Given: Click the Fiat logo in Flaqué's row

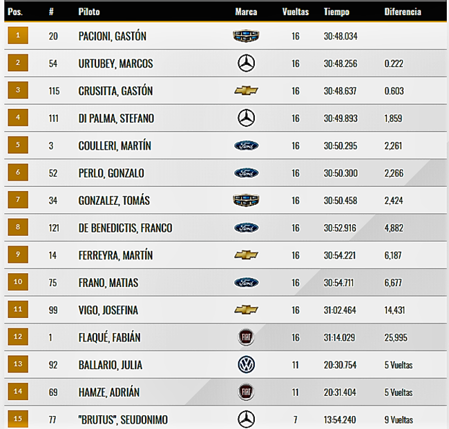Looking at the screenshot, I should (247, 337).
